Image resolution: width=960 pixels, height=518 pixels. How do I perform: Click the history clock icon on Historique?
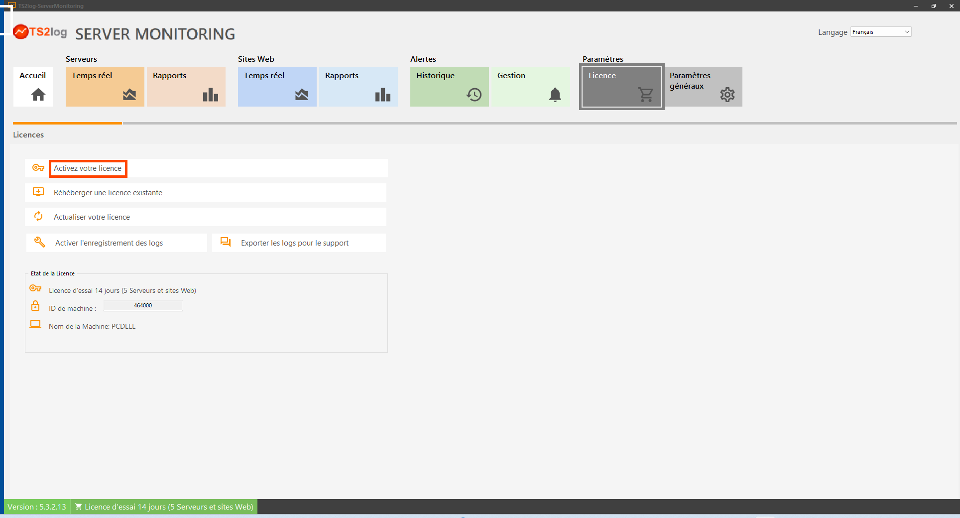pos(474,95)
